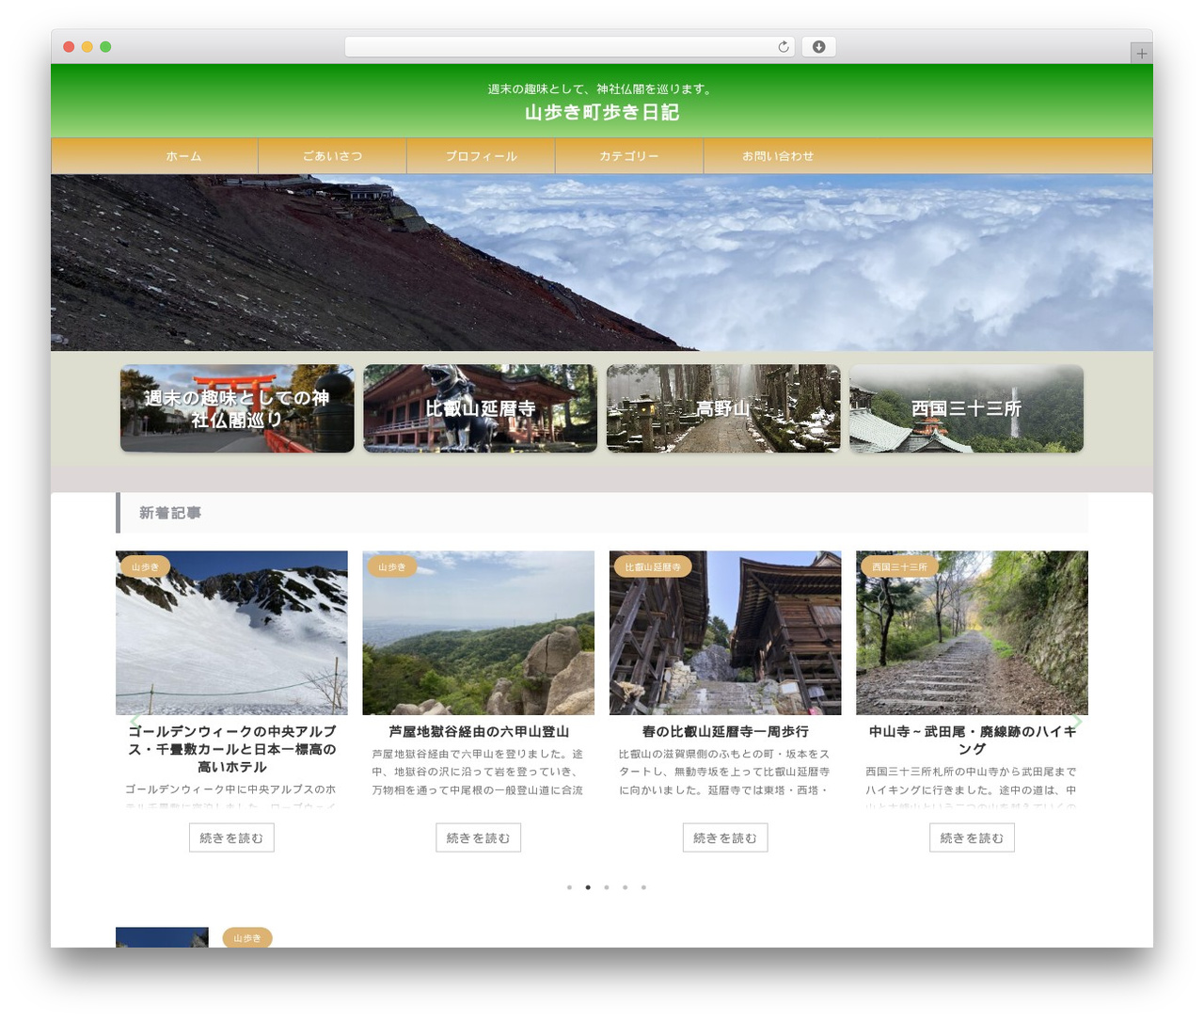Click 続きを読む under 比叡山延暦寺一周歩行 article
Image resolution: width=1204 pixels, height=1020 pixels.
point(725,837)
